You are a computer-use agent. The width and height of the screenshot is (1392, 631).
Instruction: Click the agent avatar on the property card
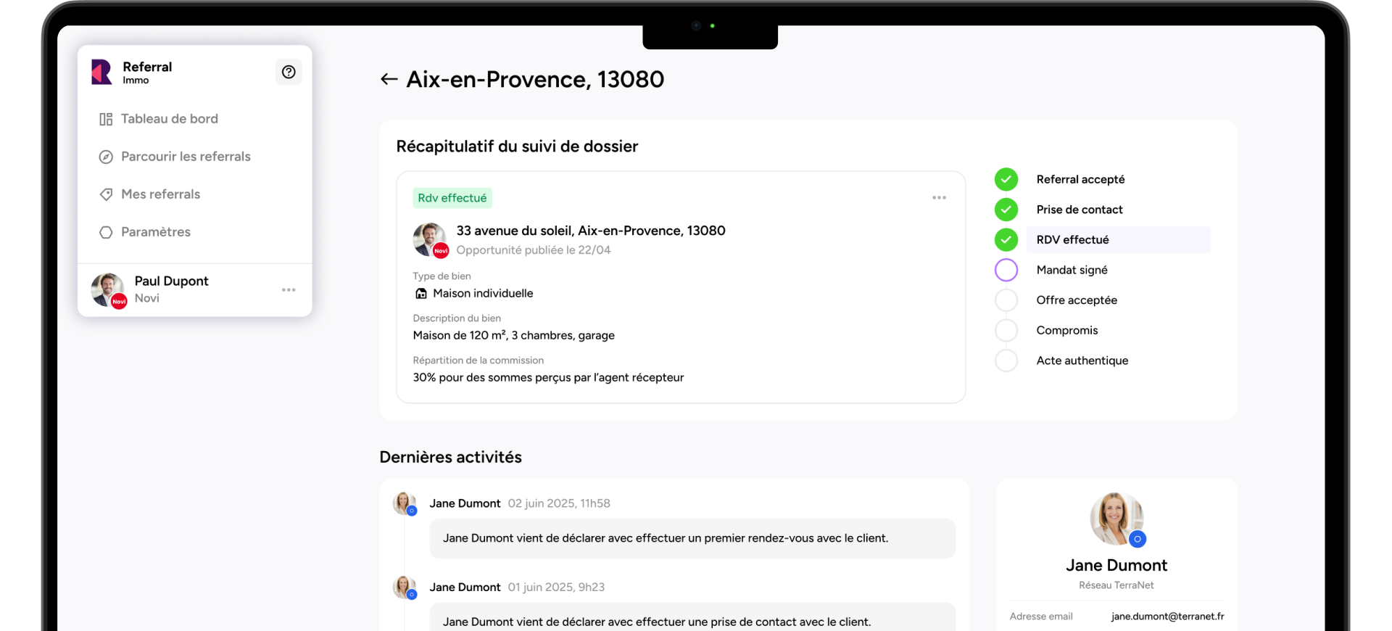pyautogui.click(x=430, y=239)
